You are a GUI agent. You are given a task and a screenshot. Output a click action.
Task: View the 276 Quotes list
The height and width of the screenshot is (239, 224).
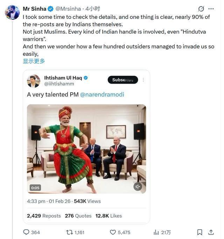coord(78,216)
